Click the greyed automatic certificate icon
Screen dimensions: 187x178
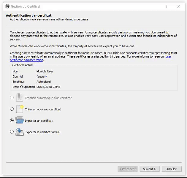20,98
